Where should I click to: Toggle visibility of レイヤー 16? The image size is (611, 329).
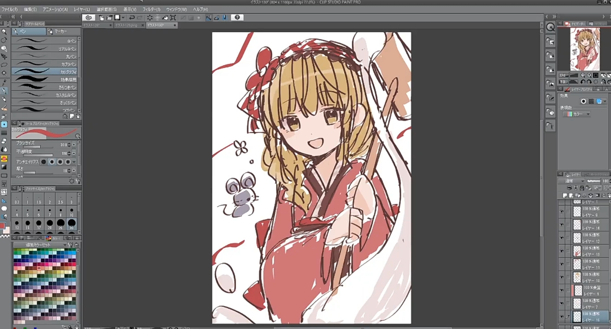tap(562, 317)
